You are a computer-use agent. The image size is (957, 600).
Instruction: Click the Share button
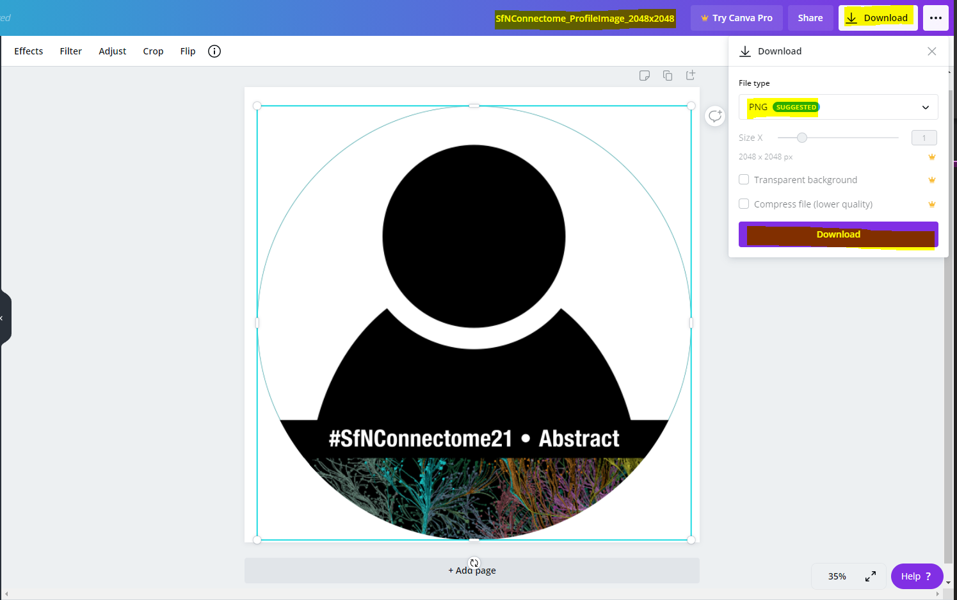810,18
